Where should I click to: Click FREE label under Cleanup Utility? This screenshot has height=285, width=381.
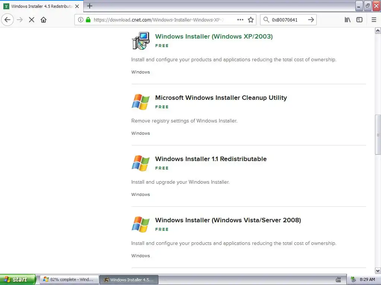162,107
